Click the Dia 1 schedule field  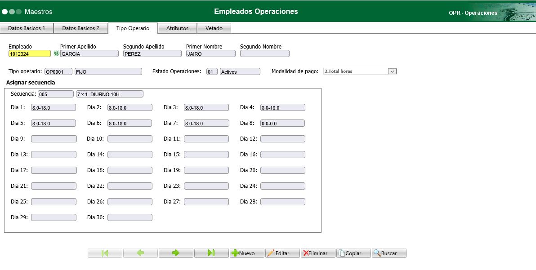click(x=54, y=107)
